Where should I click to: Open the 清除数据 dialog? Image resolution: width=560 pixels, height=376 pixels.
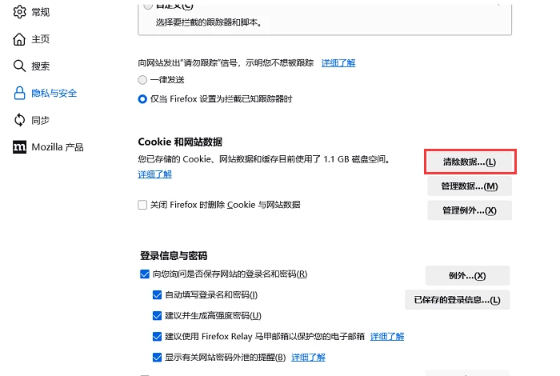pos(470,162)
